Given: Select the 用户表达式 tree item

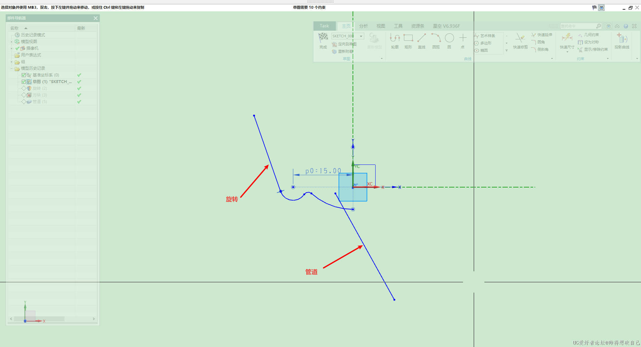Looking at the screenshot, I should click(x=31, y=55).
